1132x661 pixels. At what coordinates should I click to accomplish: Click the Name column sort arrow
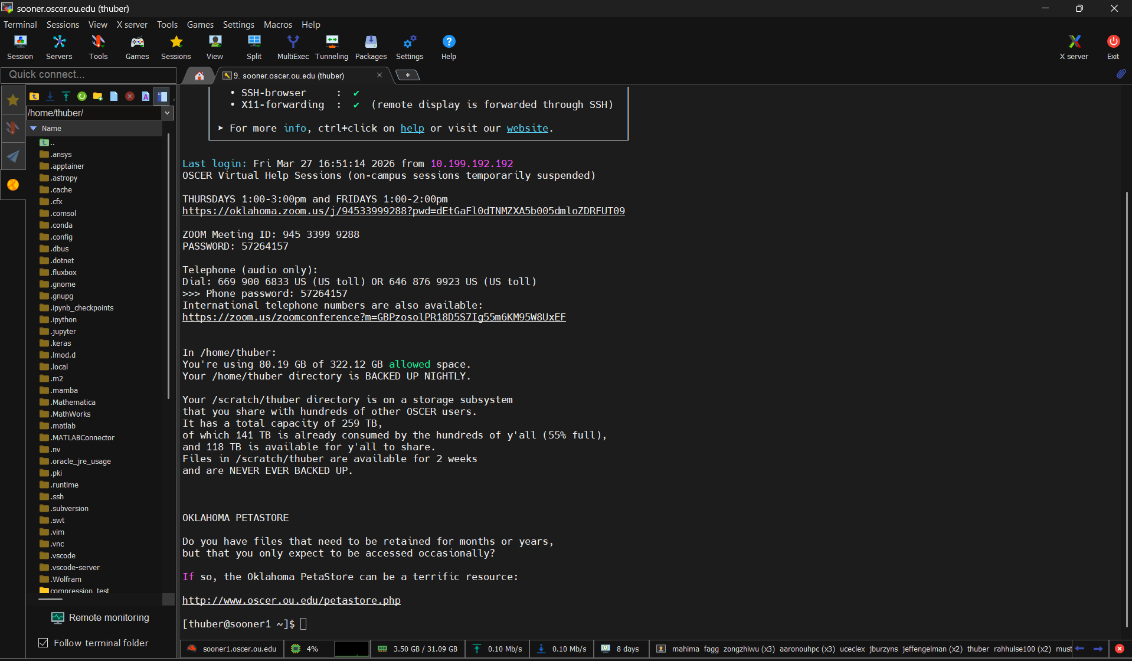pyautogui.click(x=34, y=128)
